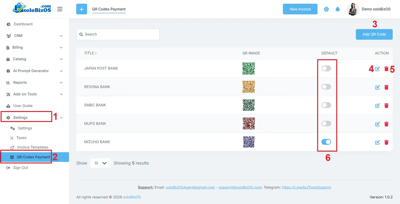Disable default for MIZUHO BANK
The height and width of the screenshot is (204, 400).
[x=326, y=142]
